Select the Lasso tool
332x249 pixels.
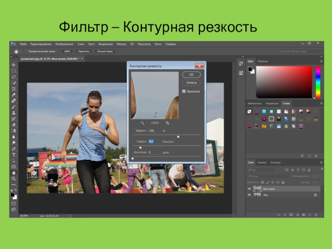tap(14, 77)
